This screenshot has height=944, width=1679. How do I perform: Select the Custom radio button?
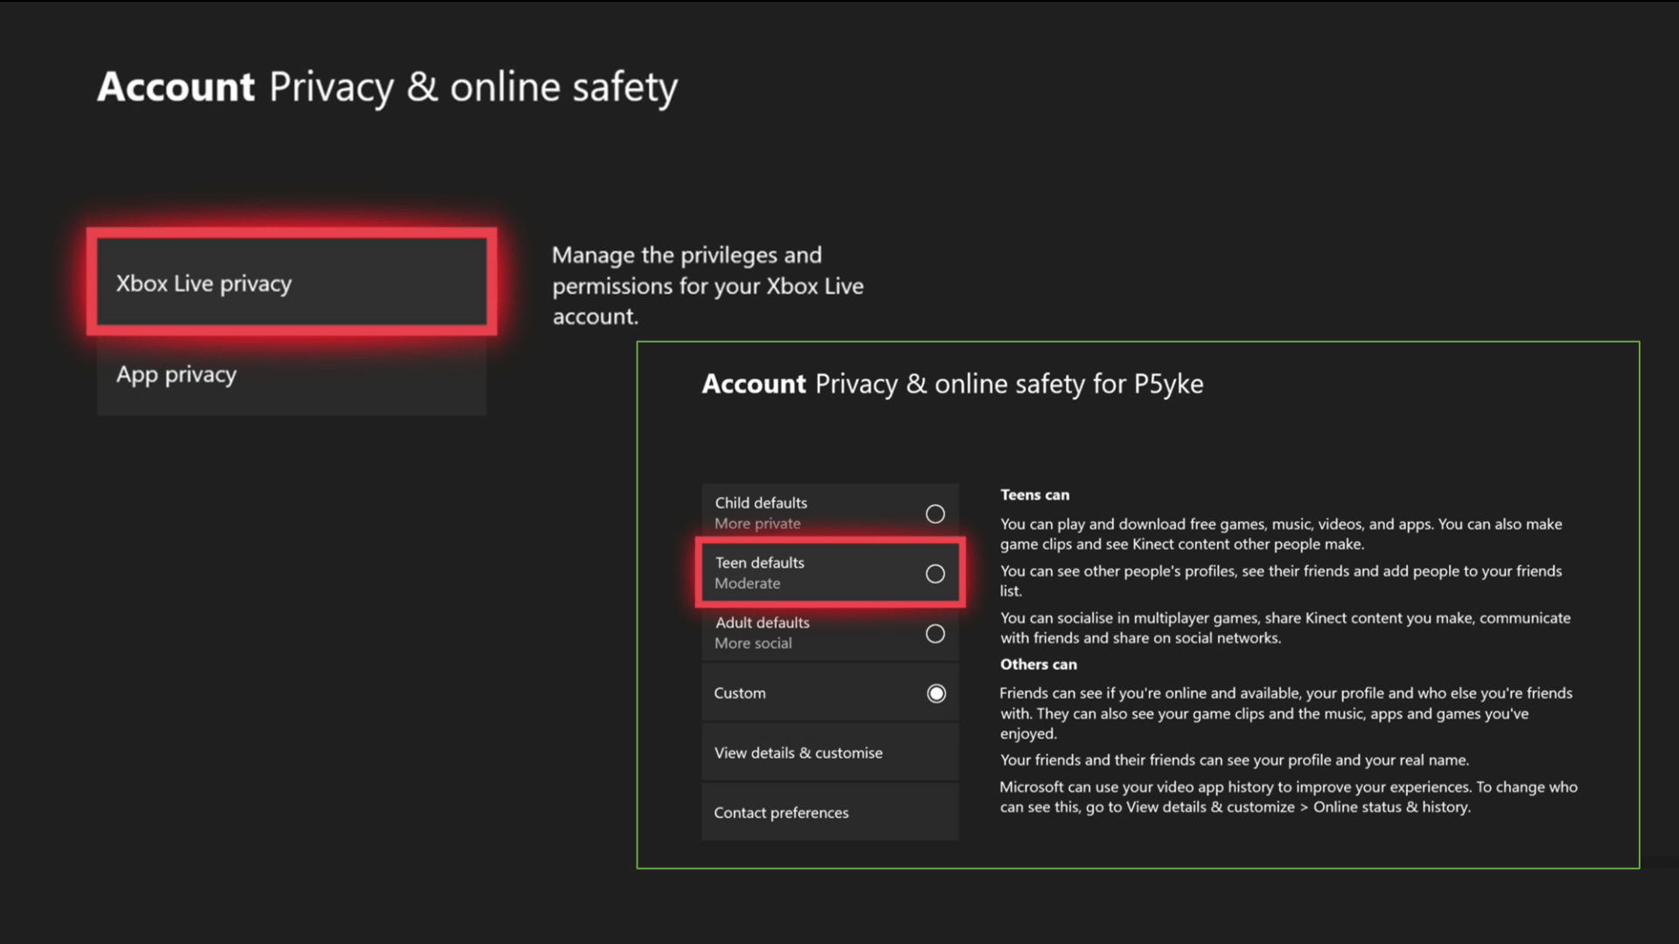(936, 693)
